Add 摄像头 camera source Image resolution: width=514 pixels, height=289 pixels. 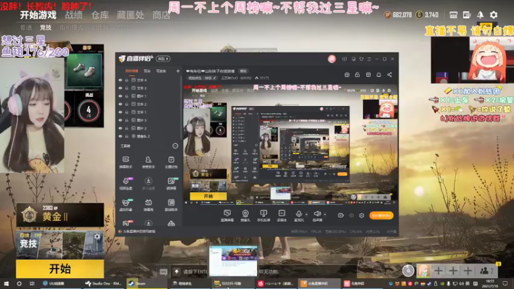245,216
